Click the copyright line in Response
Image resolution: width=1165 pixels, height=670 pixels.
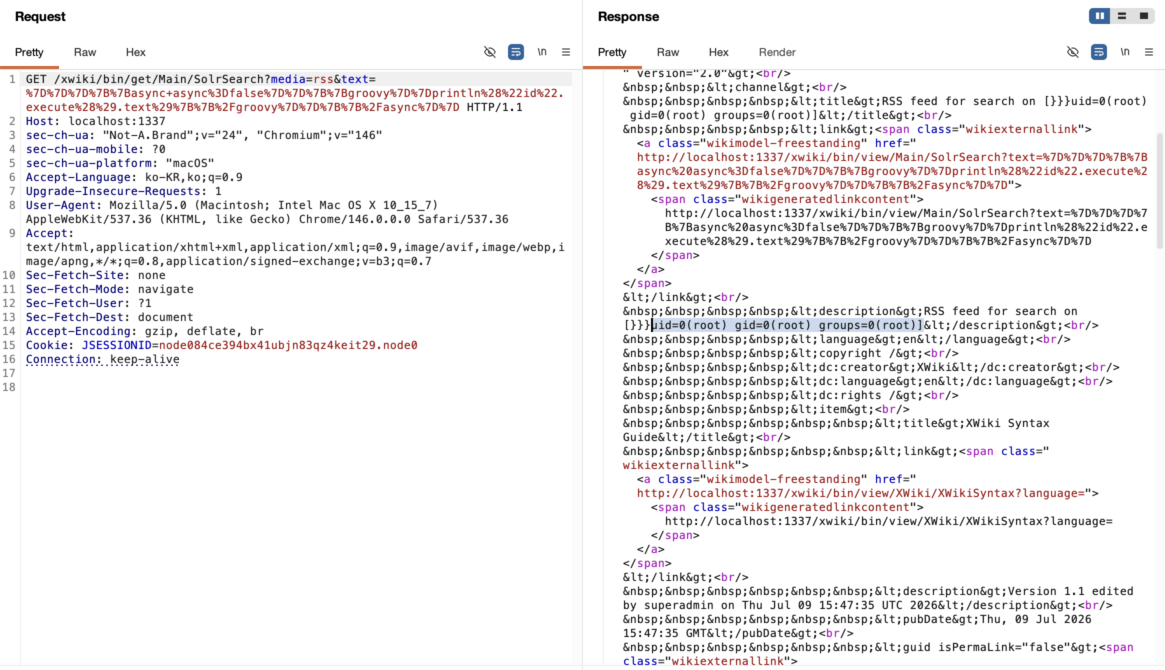click(x=790, y=353)
